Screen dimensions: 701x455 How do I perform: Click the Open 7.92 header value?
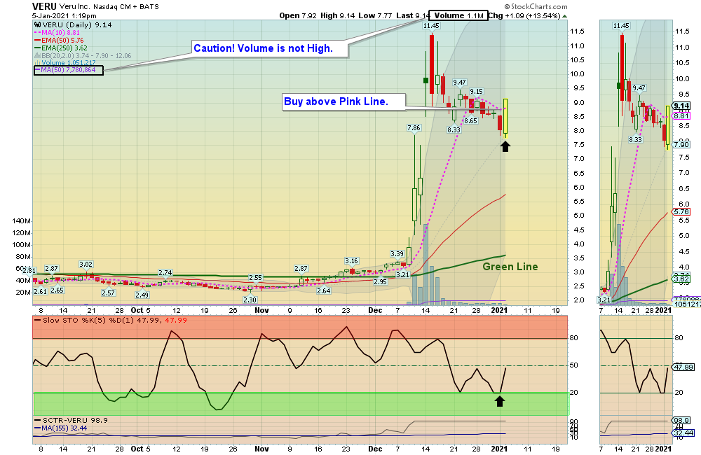tap(298, 15)
